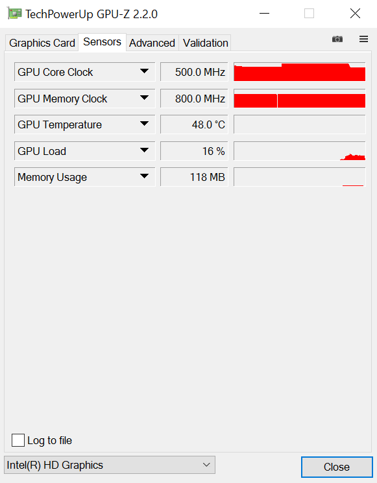
Task: Click the camera screenshot icon
Action: click(x=337, y=39)
